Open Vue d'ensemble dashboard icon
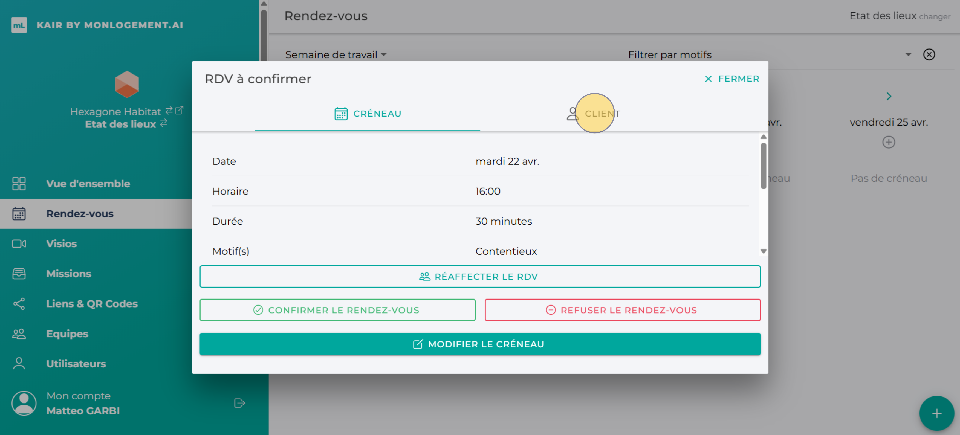The height and width of the screenshot is (435, 960). tap(19, 184)
